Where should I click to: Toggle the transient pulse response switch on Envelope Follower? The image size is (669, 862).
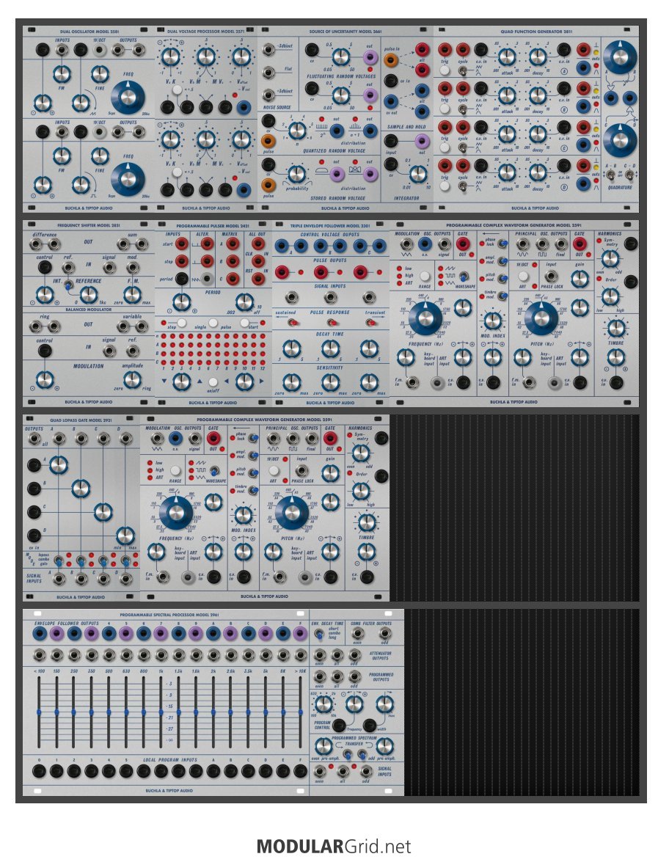pos(371,321)
